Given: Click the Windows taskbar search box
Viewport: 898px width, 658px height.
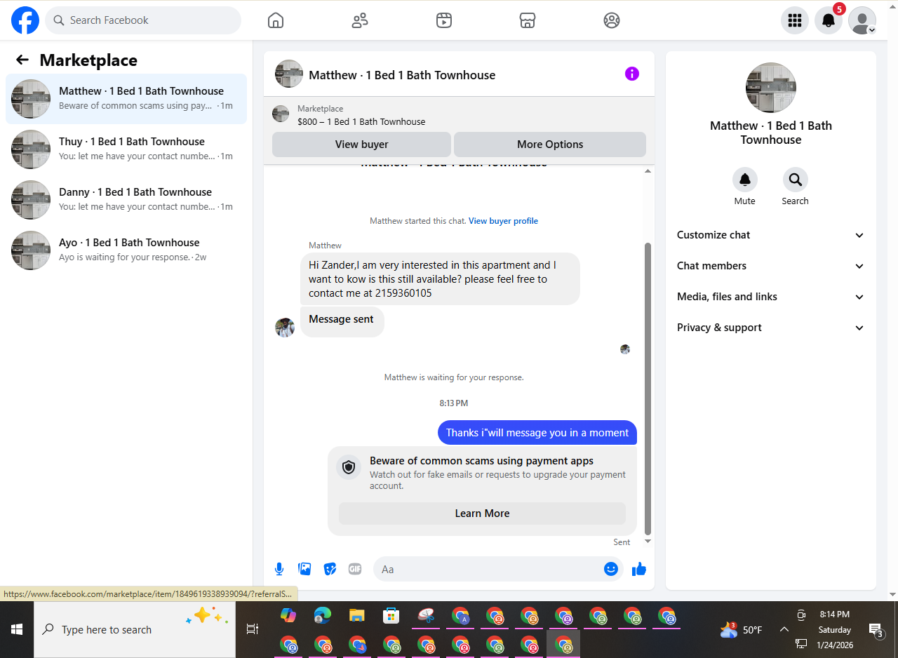Looking at the screenshot, I should [x=135, y=629].
